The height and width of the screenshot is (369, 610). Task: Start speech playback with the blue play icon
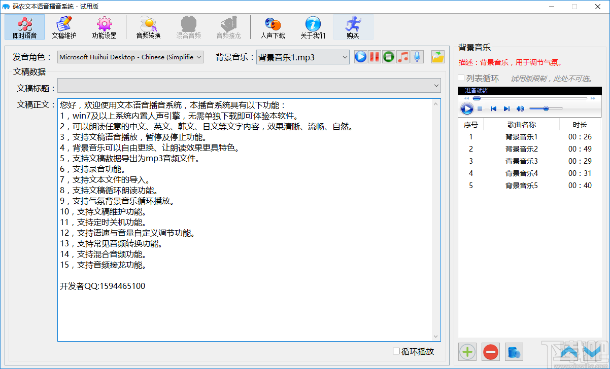coord(360,57)
